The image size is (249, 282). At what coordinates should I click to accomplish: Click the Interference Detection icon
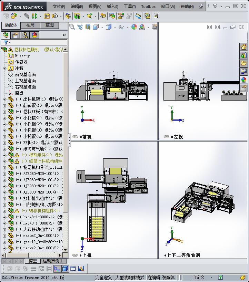click(147, 16)
